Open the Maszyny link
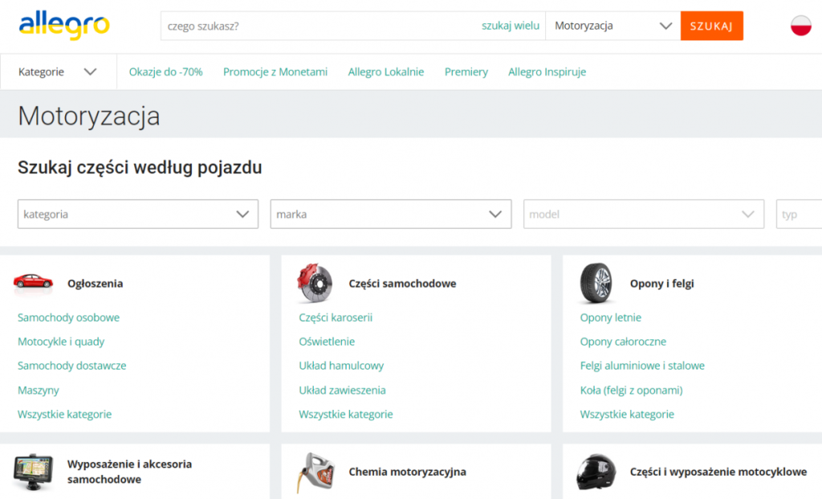This screenshot has width=822, height=499. pos(39,391)
